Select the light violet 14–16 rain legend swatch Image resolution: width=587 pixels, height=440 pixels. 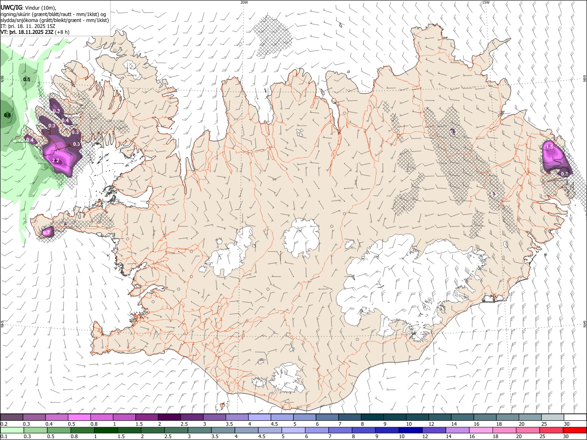click(x=457, y=430)
